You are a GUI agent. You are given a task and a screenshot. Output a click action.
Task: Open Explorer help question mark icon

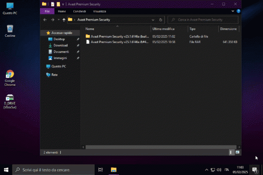click(x=239, y=11)
